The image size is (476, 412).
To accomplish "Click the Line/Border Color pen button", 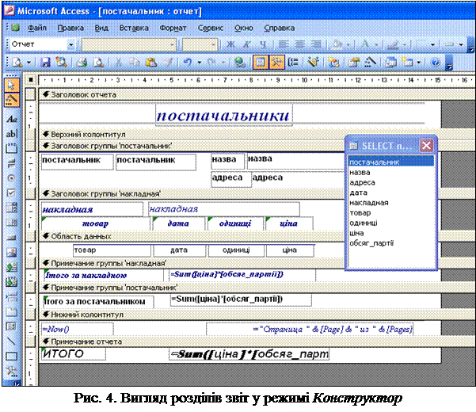I will pyautogui.click(x=393, y=44).
